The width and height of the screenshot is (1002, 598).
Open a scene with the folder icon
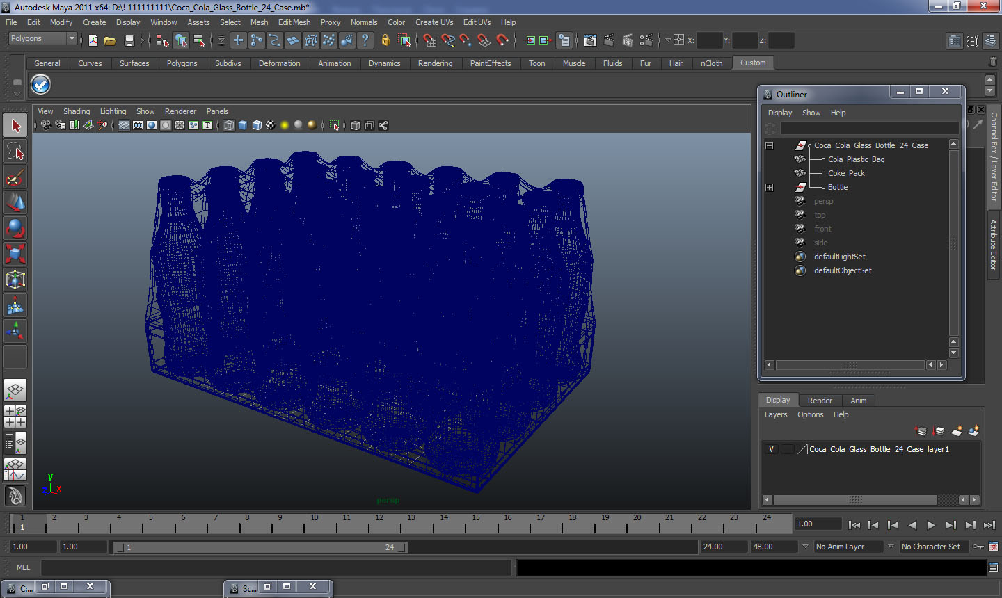(x=110, y=40)
